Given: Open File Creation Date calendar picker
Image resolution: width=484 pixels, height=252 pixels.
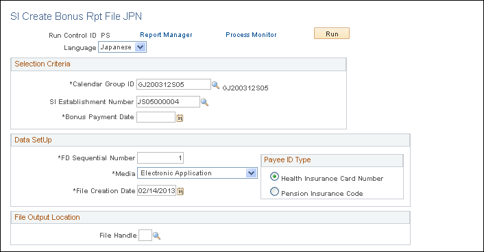Looking at the screenshot, I should pos(180,191).
